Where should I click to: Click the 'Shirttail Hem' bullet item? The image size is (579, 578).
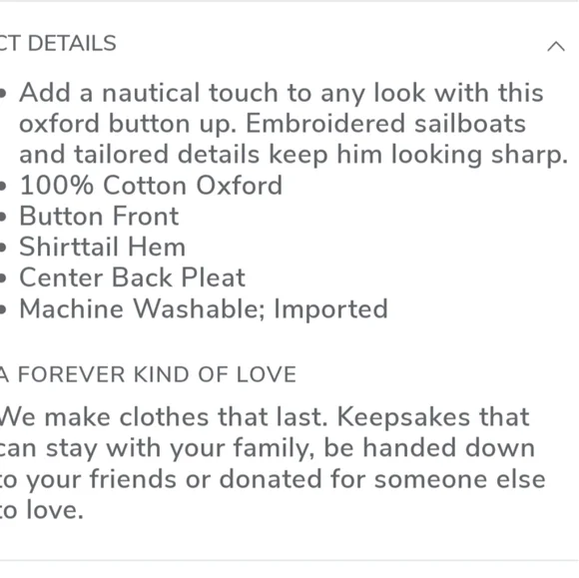point(102,247)
